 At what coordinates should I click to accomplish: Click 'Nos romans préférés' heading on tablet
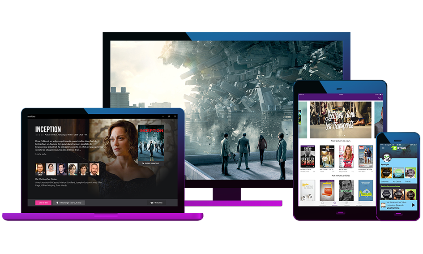[341, 176]
